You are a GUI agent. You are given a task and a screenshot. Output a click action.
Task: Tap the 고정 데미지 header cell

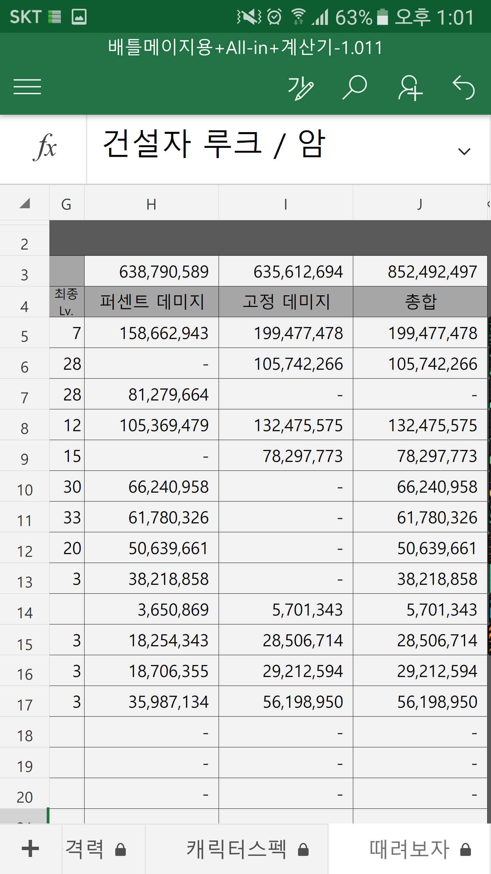pos(286,302)
